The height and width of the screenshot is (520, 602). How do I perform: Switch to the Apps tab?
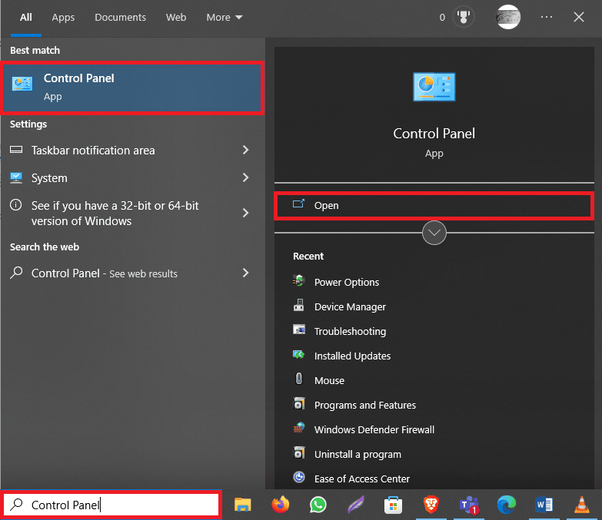(63, 17)
